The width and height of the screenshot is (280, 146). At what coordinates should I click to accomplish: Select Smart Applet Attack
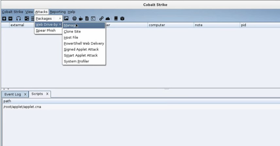coord(84,55)
